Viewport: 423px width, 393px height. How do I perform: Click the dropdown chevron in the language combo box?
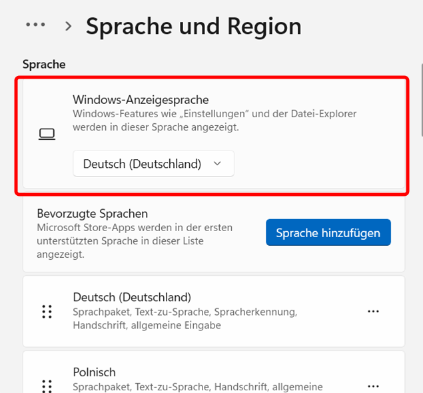(217, 163)
